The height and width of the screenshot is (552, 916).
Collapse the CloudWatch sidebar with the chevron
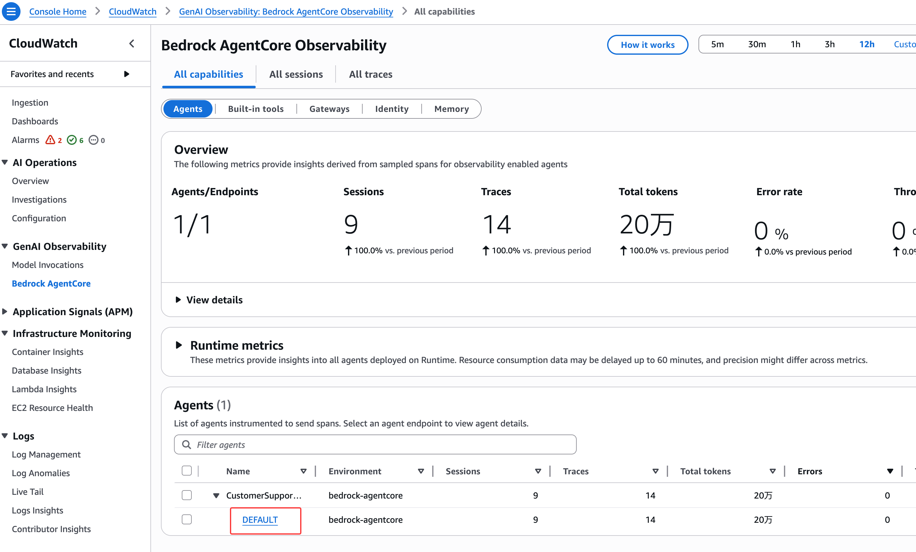(132, 44)
